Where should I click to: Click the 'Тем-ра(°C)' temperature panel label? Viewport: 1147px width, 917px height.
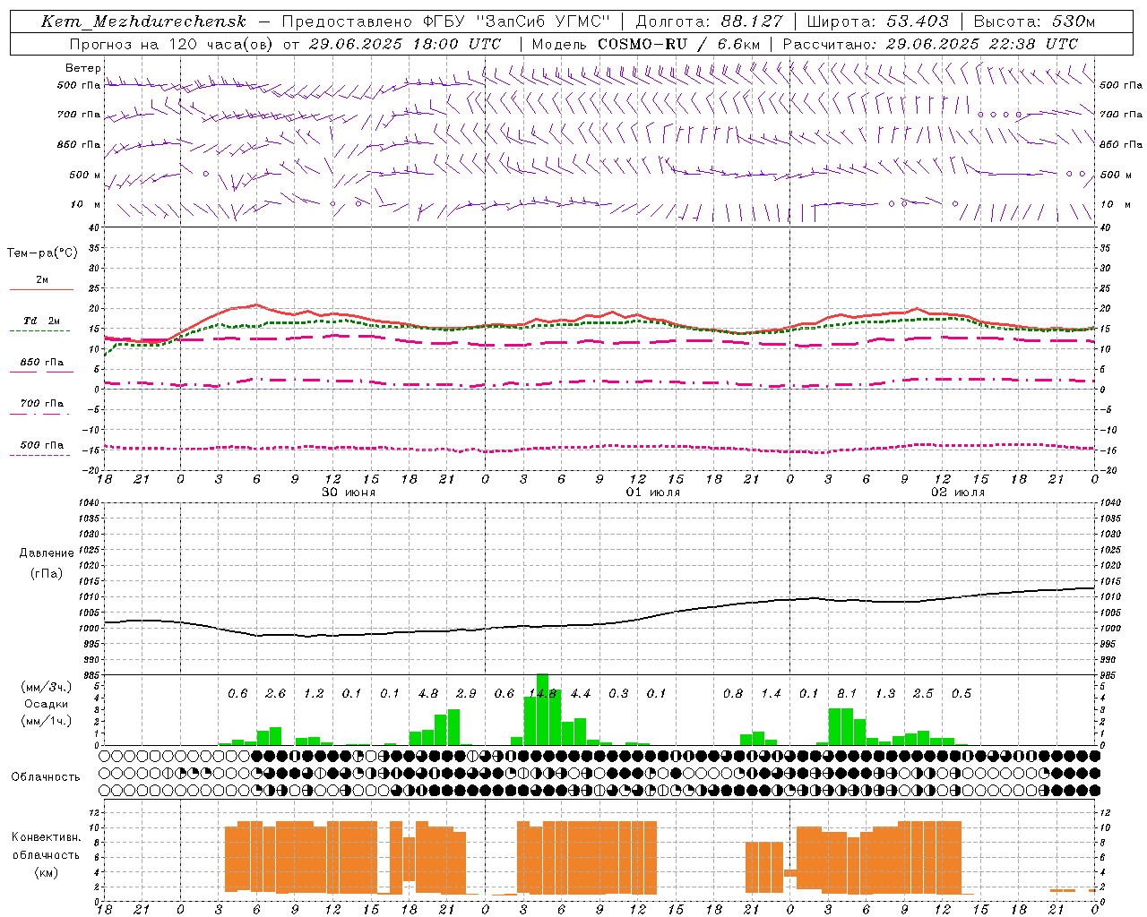[42, 253]
